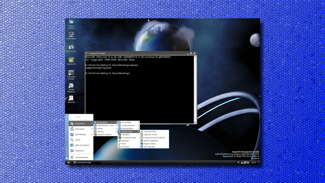The width and height of the screenshot is (325, 183).
Task: Click the DE keyboard language indicator
Action: 248,163
